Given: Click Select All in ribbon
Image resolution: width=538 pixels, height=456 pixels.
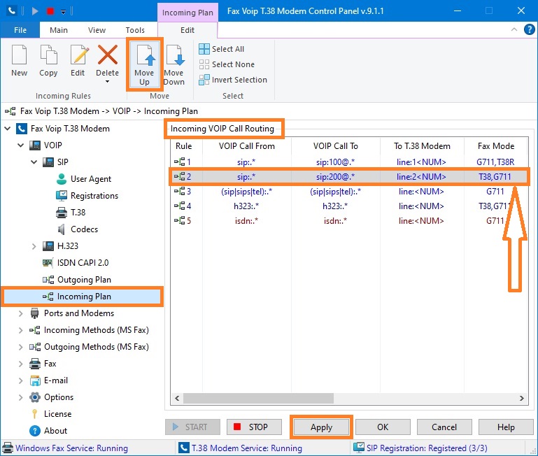Looking at the screenshot, I should [x=221, y=49].
